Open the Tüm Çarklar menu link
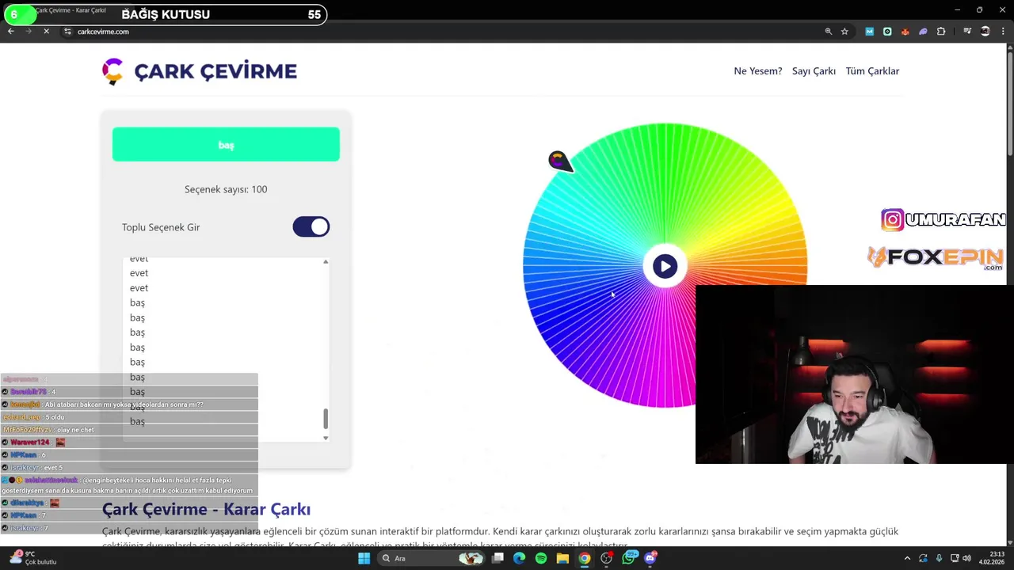Screen dimensions: 1014x570 [872, 71]
